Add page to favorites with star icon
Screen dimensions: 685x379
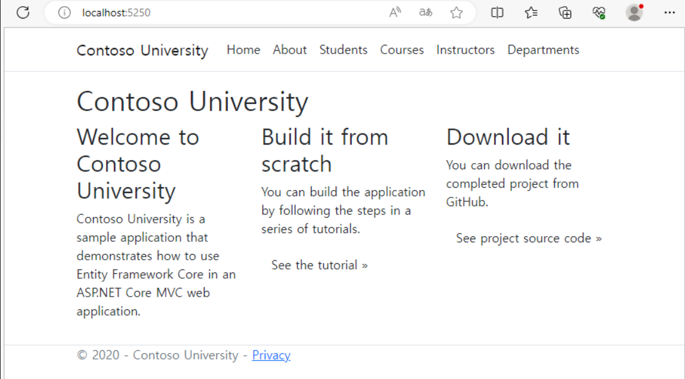point(456,13)
